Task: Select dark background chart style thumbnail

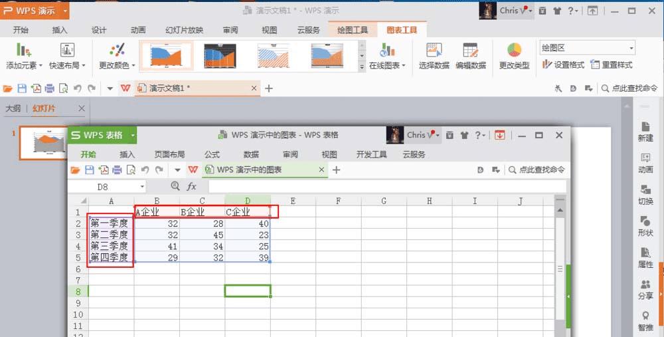Action: click(x=220, y=56)
